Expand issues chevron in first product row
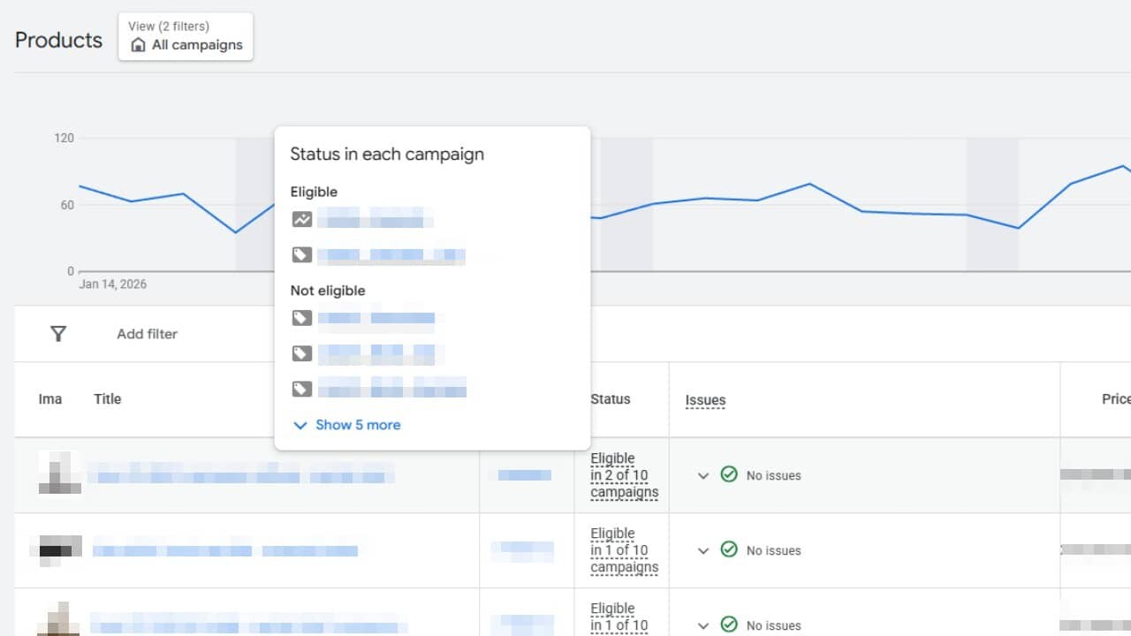1131x636 pixels. tap(703, 475)
